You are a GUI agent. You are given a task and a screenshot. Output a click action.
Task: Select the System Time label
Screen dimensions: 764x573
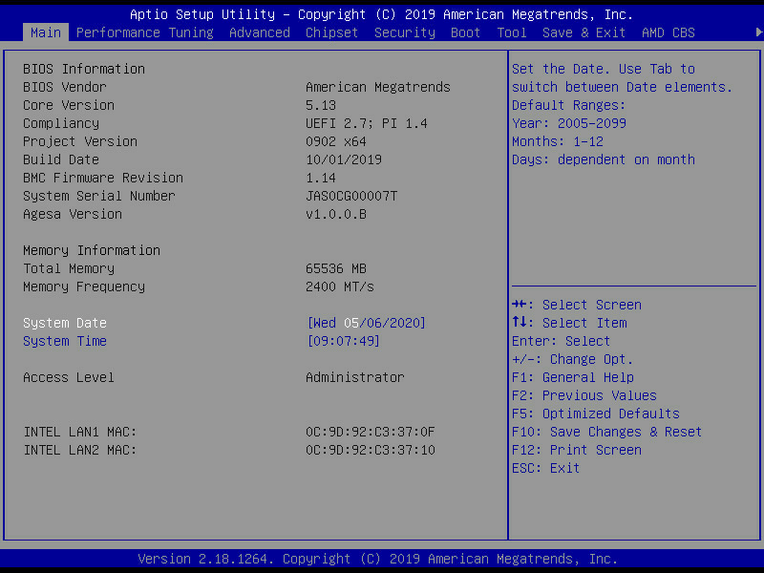tap(65, 341)
